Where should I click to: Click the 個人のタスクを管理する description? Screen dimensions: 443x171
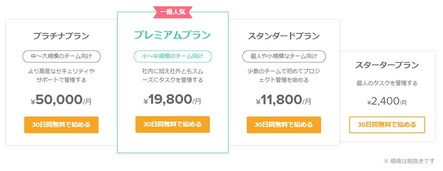click(387, 83)
